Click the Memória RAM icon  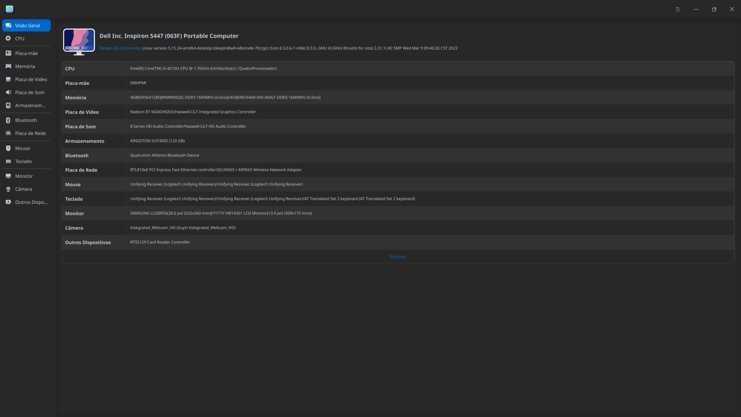[x=8, y=66]
